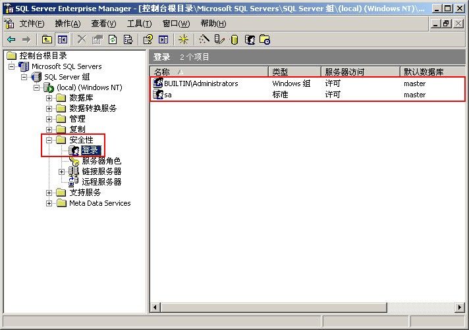Select the 服务器角色 tree node
Screen dimensions: 469x330
pyautogui.click(x=101, y=161)
